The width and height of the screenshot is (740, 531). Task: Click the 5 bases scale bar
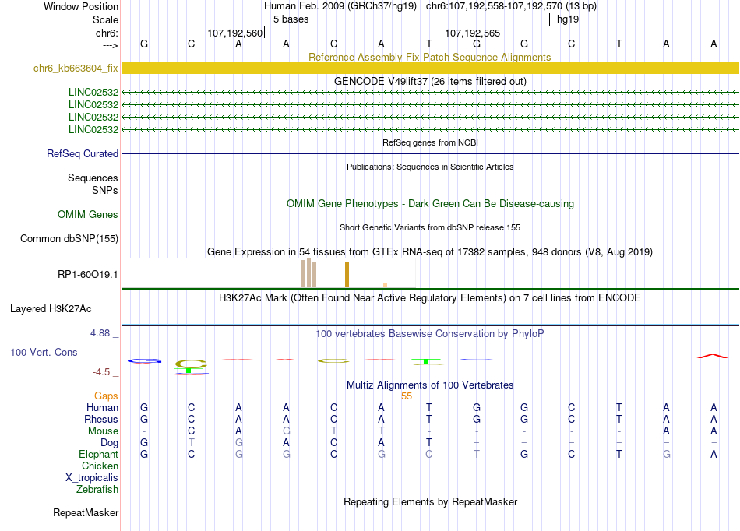pos(431,19)
